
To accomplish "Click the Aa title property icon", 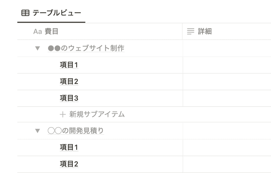I will tap(38, 31).
